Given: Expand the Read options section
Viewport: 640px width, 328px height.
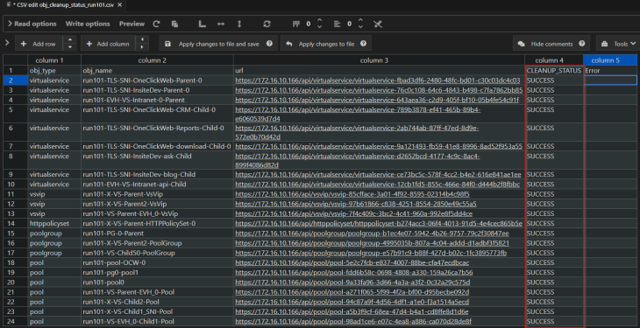Looking at the screenshot, I should point(32,24).
